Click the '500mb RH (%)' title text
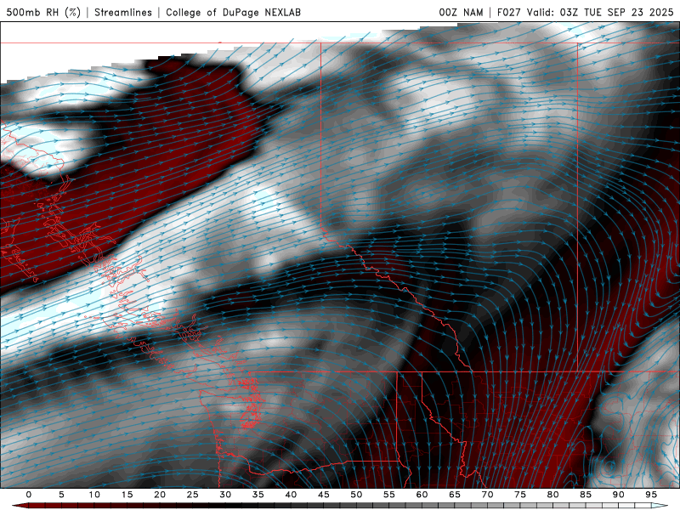Image resolution: width=680 pixels, height=510 pixels. point(43,12)
